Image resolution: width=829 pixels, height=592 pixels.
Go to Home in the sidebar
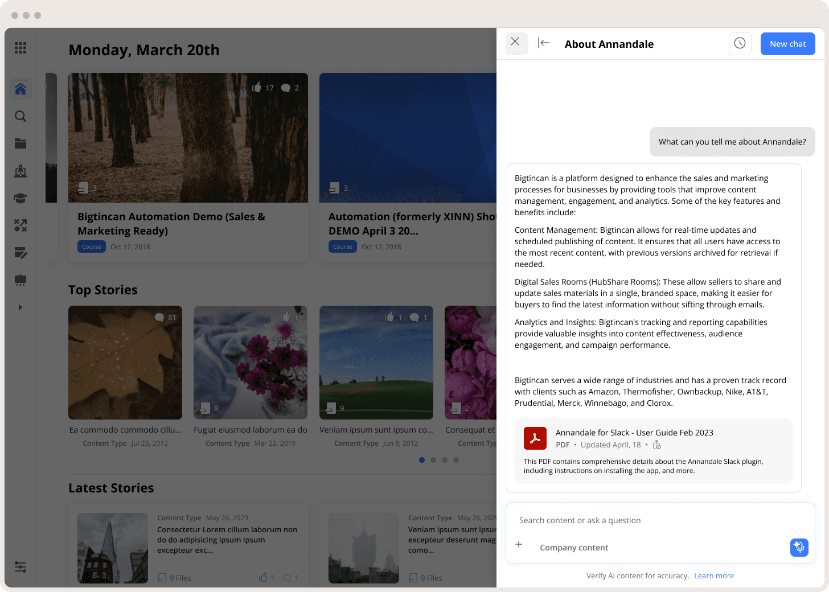point(20,89)
